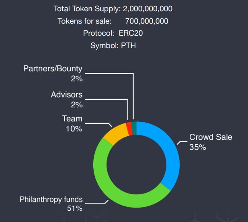The height and width of the screenshot is (222, 248).
Task: Click the empty center of the donut chart
Action: point(136,164)
